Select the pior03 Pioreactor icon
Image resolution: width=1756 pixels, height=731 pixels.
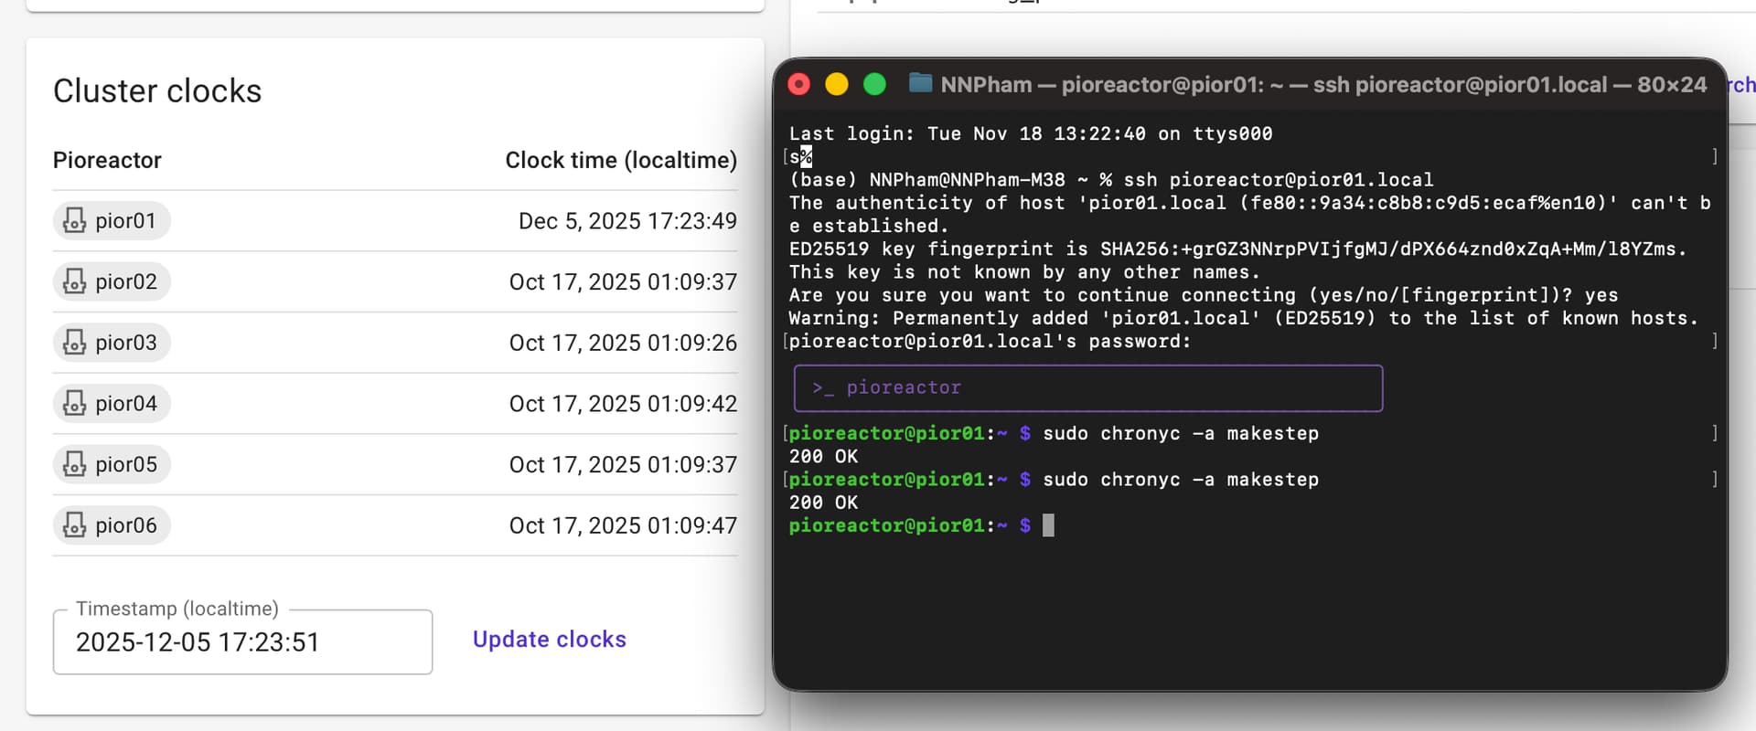click(x=75, y=343)
